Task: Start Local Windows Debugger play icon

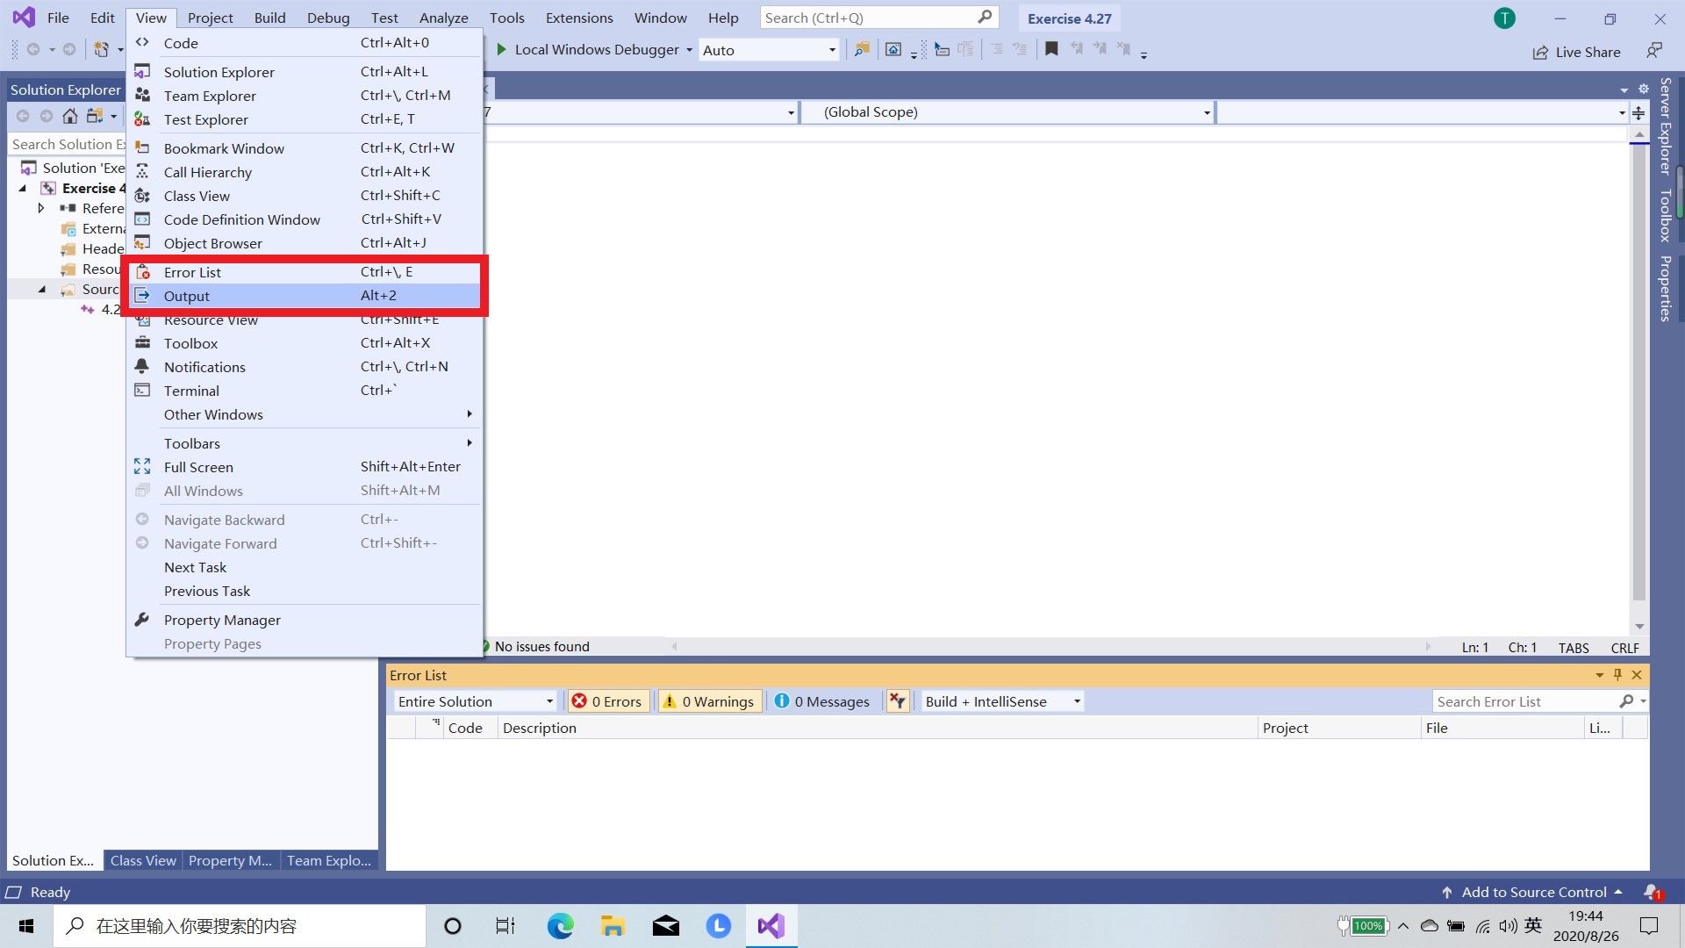Action: coord(501,50)
